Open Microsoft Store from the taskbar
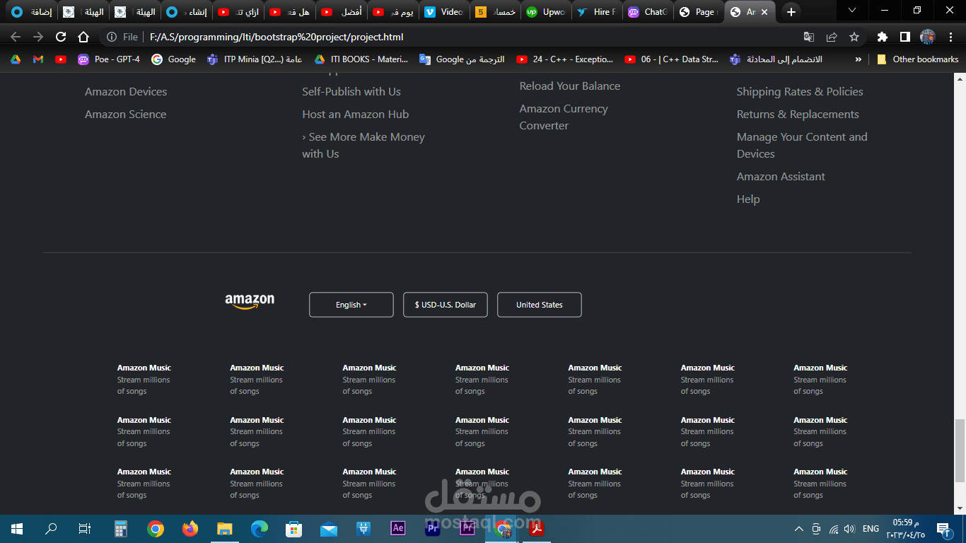Image resolution: width=966 pixels, height=543 pixels. [x=293, y=528]
